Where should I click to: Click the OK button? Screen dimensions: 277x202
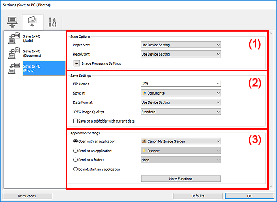coord(249,196)
